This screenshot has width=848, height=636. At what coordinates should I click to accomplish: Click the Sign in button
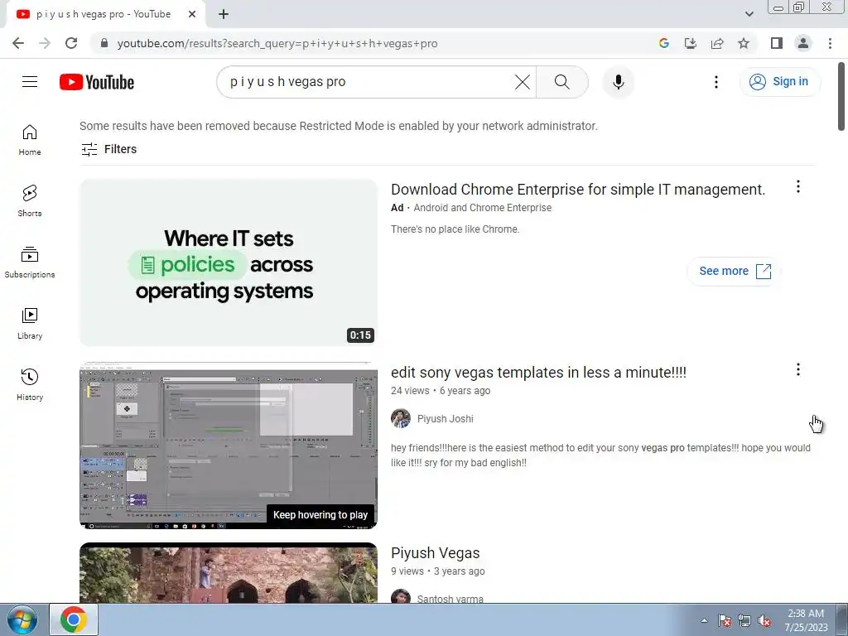coord(779,82)
